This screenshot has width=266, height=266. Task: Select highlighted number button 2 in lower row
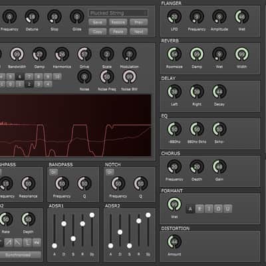[x=29, y=84]
